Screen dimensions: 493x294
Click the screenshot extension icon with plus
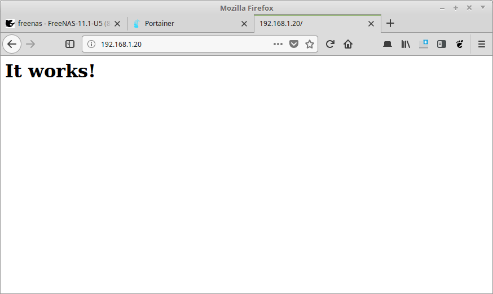pos(424,44)
